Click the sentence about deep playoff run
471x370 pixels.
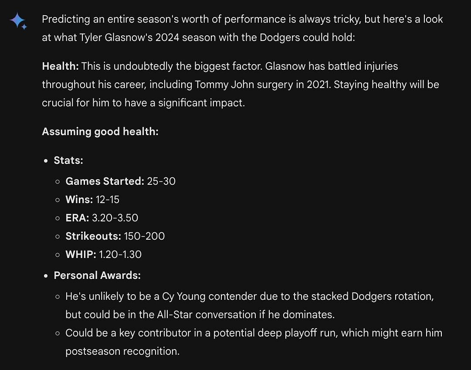coord(254,333)
